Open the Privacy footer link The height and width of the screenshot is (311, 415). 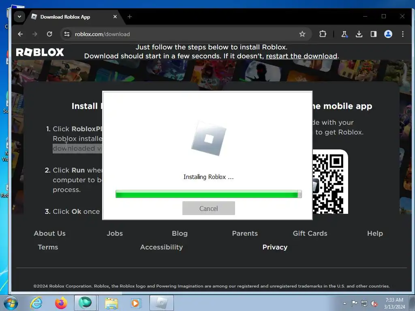275,247
